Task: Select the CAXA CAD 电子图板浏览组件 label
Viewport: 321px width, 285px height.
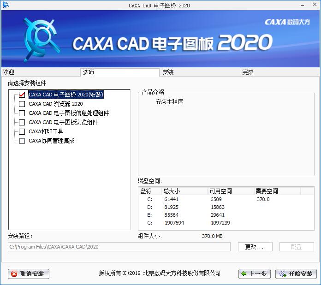Action: click(x=63, y=122)
